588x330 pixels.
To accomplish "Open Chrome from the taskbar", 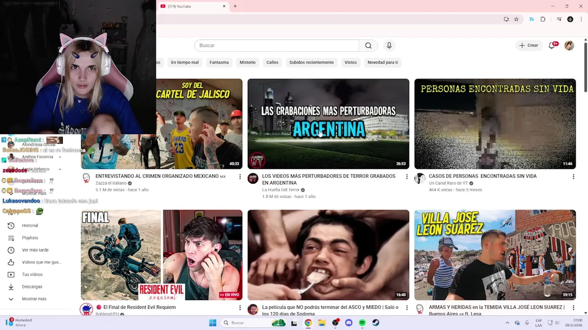I will 308,323.
